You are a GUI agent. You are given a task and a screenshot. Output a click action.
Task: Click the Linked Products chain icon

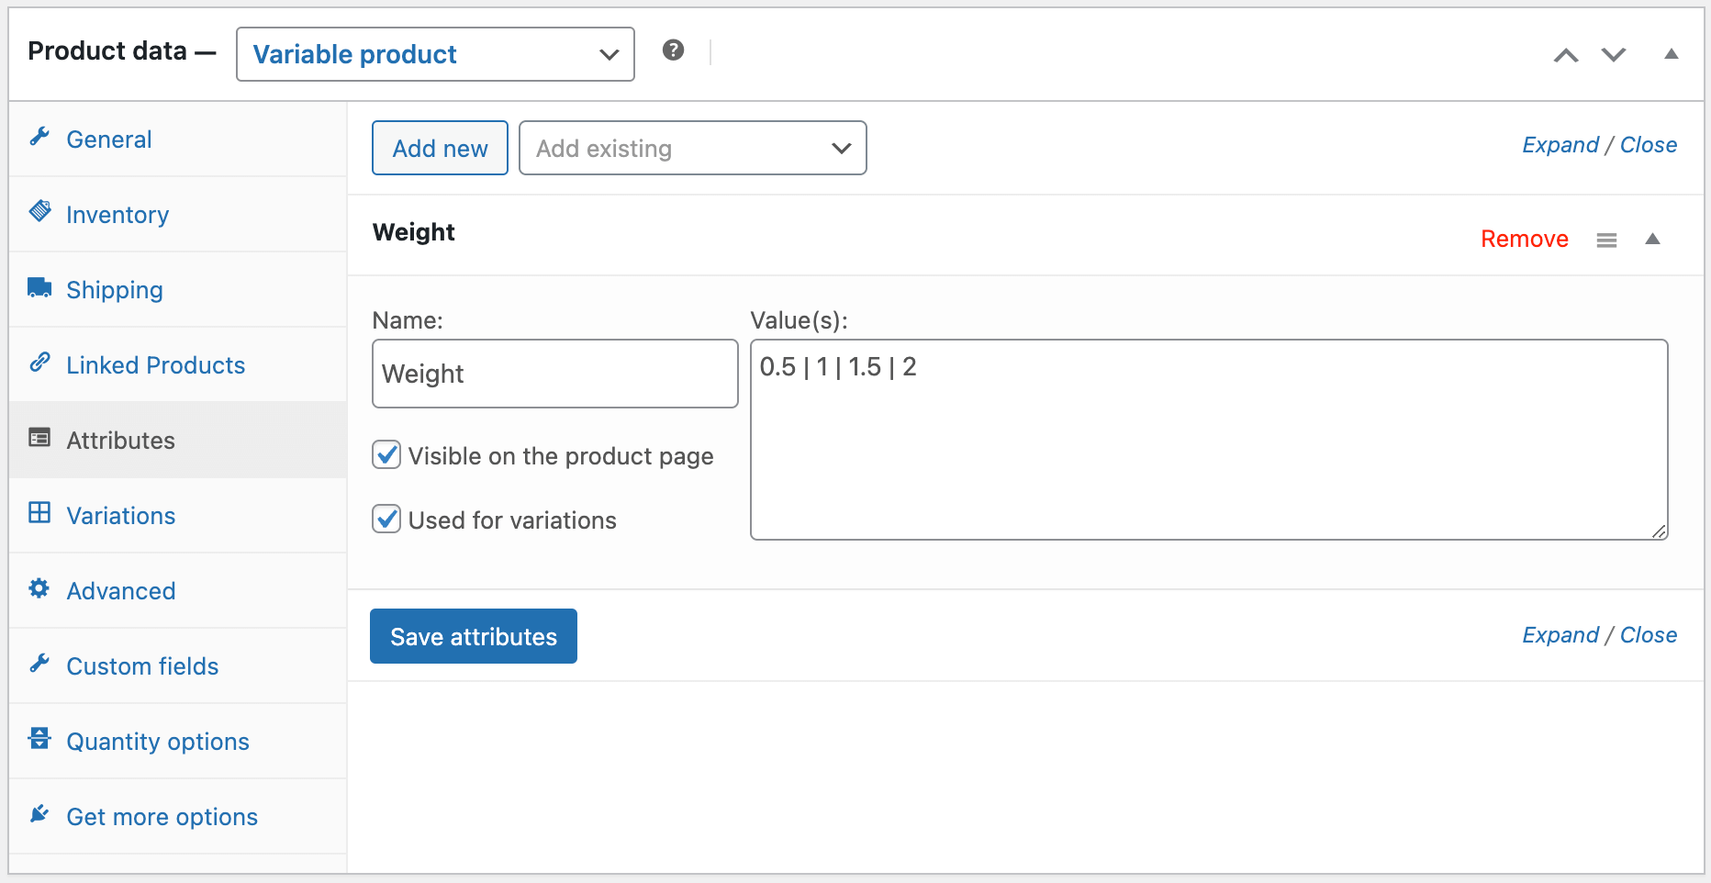click(39, 363)
